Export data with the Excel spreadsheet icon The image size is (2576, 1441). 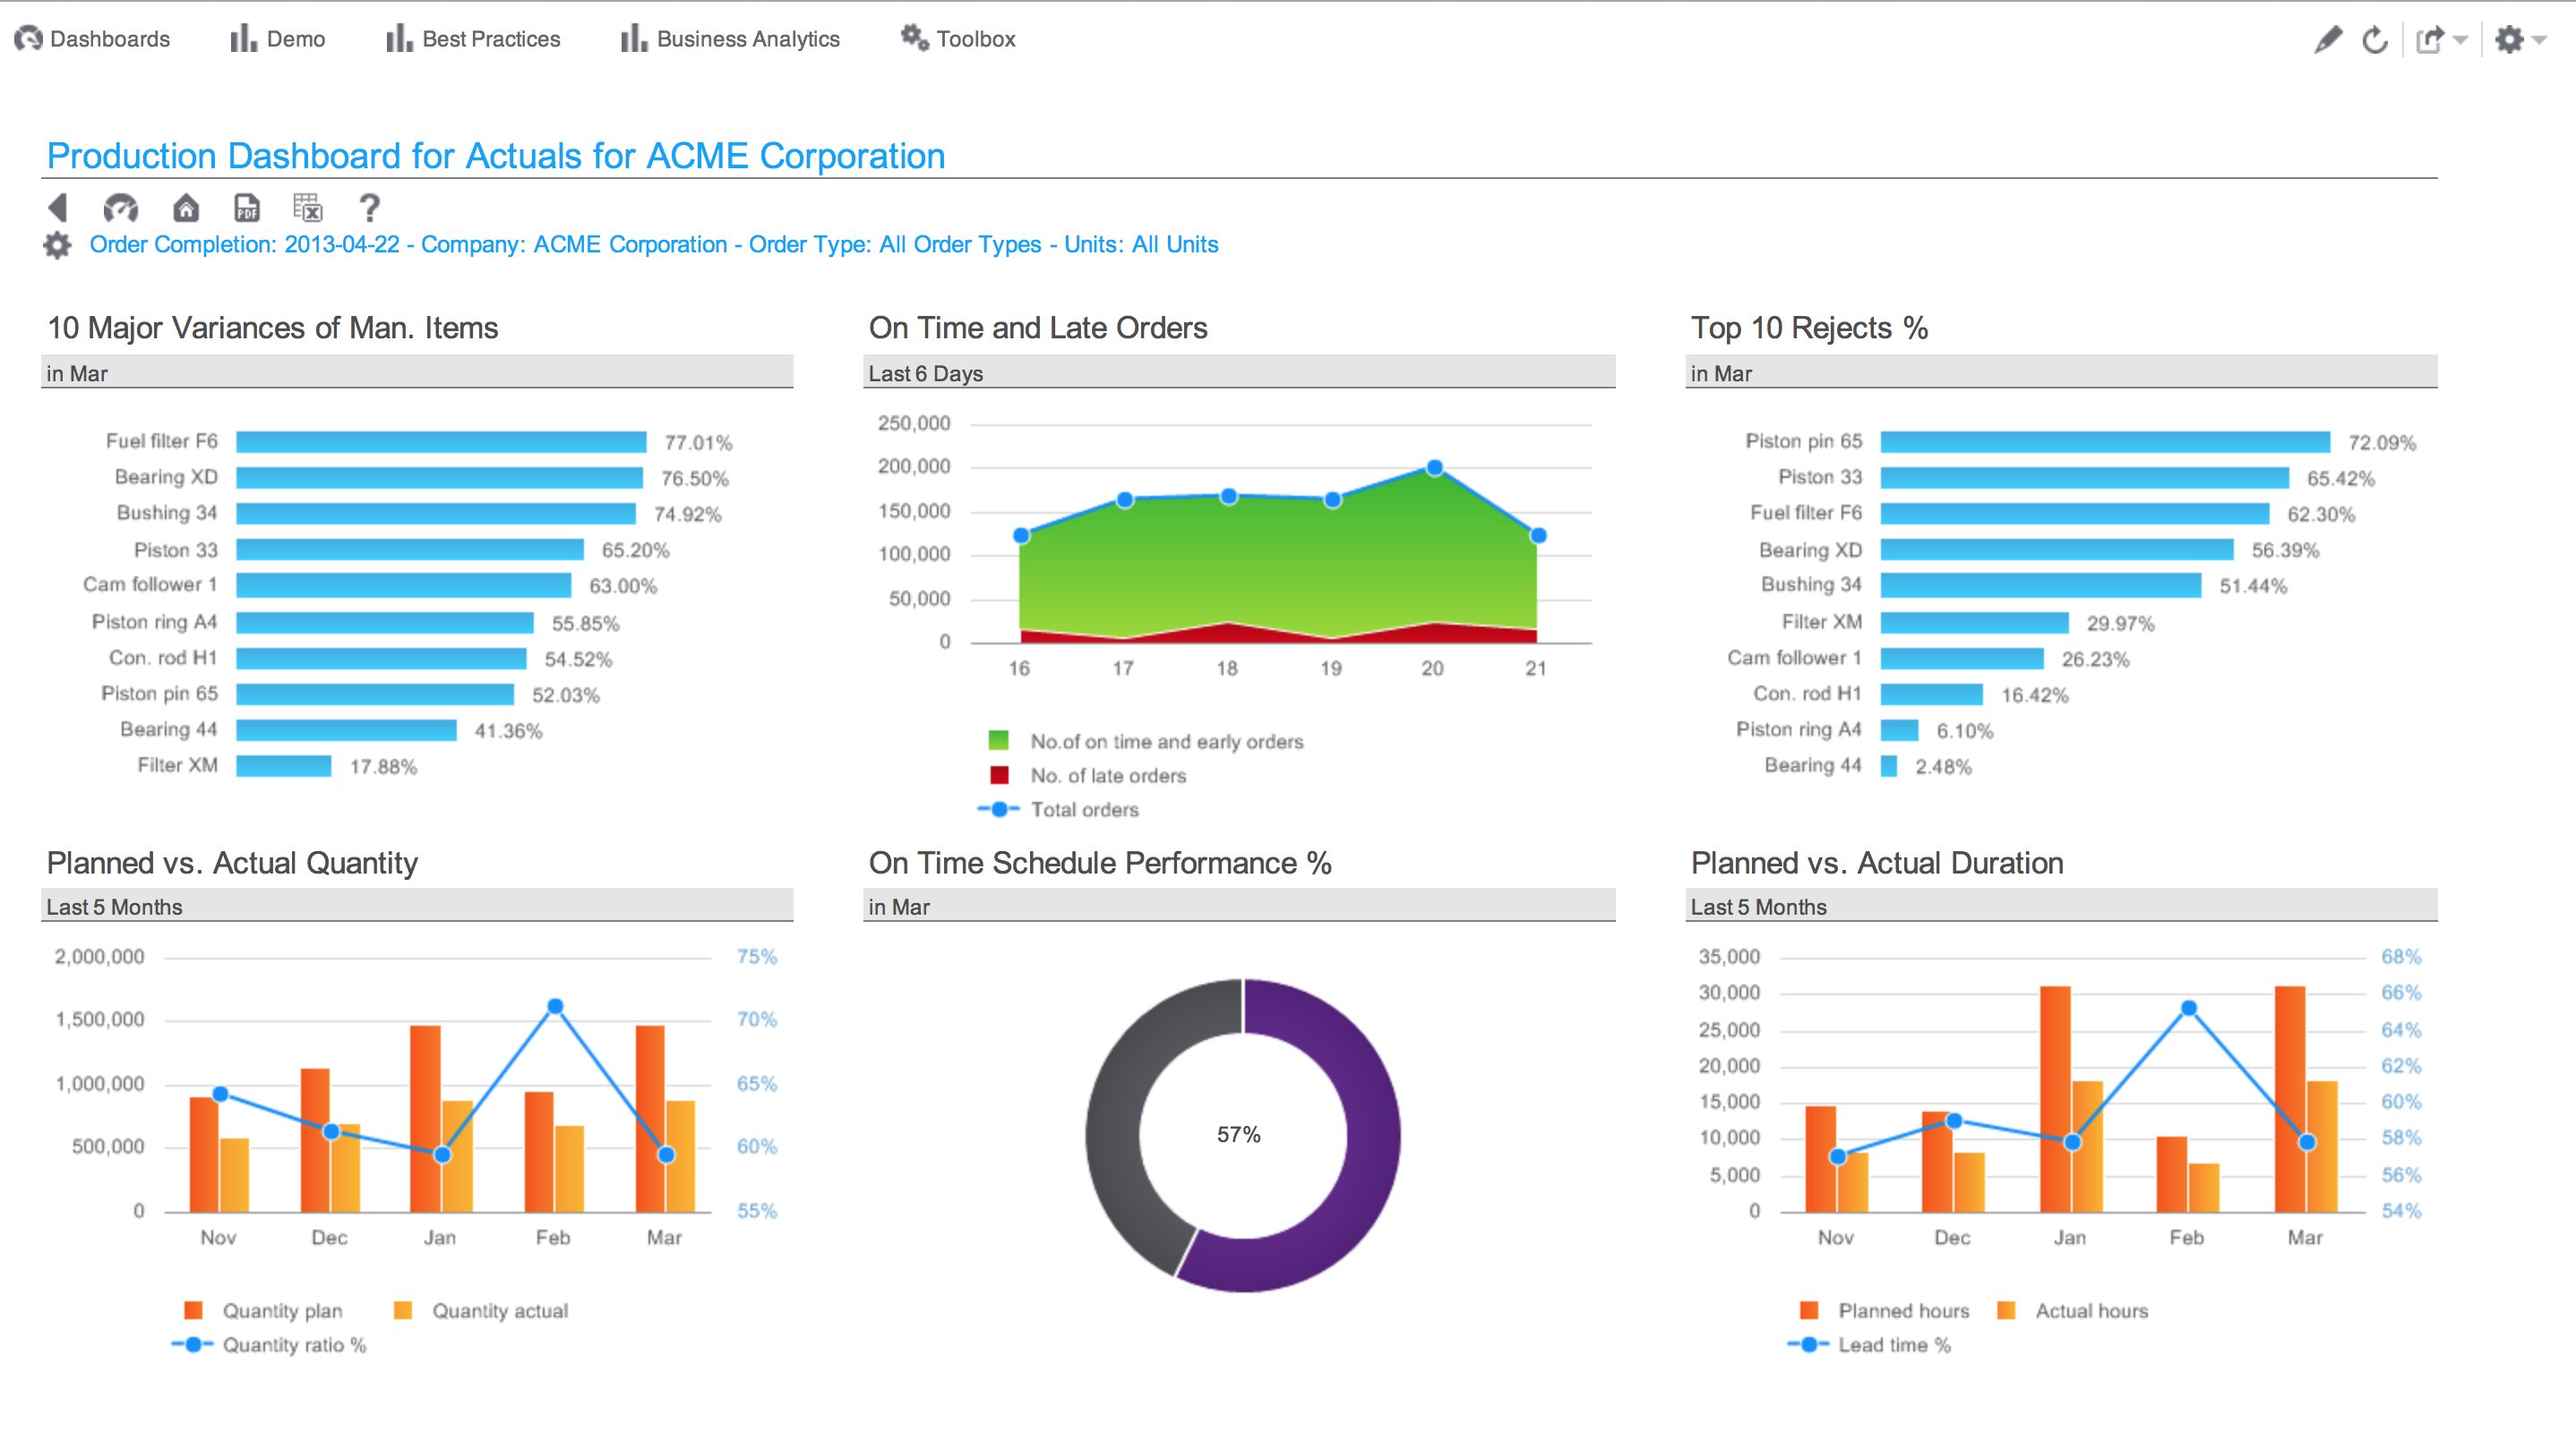pyautogui.click(x=308, y=208)
